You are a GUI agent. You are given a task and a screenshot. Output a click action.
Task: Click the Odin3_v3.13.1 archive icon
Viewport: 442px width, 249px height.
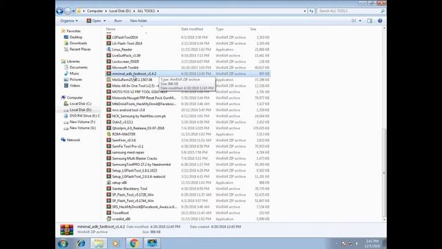tap(108, 122)
